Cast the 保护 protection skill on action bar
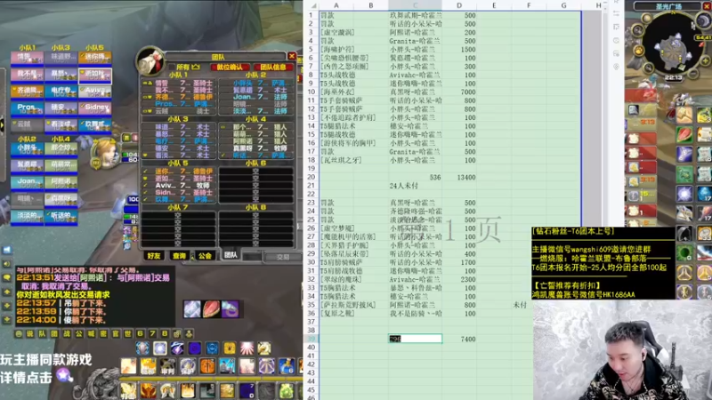712x400 pixels. [x=188, y=366]
